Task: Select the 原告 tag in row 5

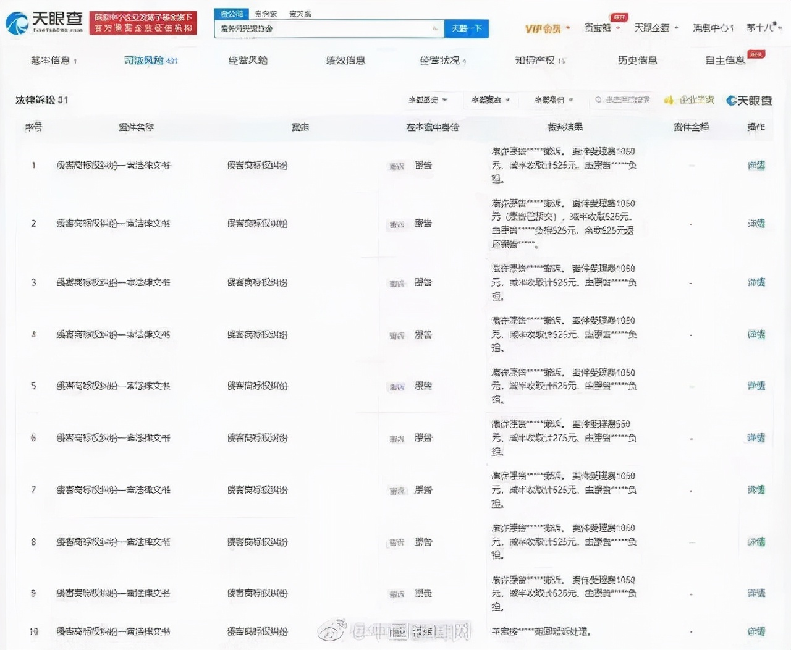Action: pyautogui.click(x=423, y=386)
